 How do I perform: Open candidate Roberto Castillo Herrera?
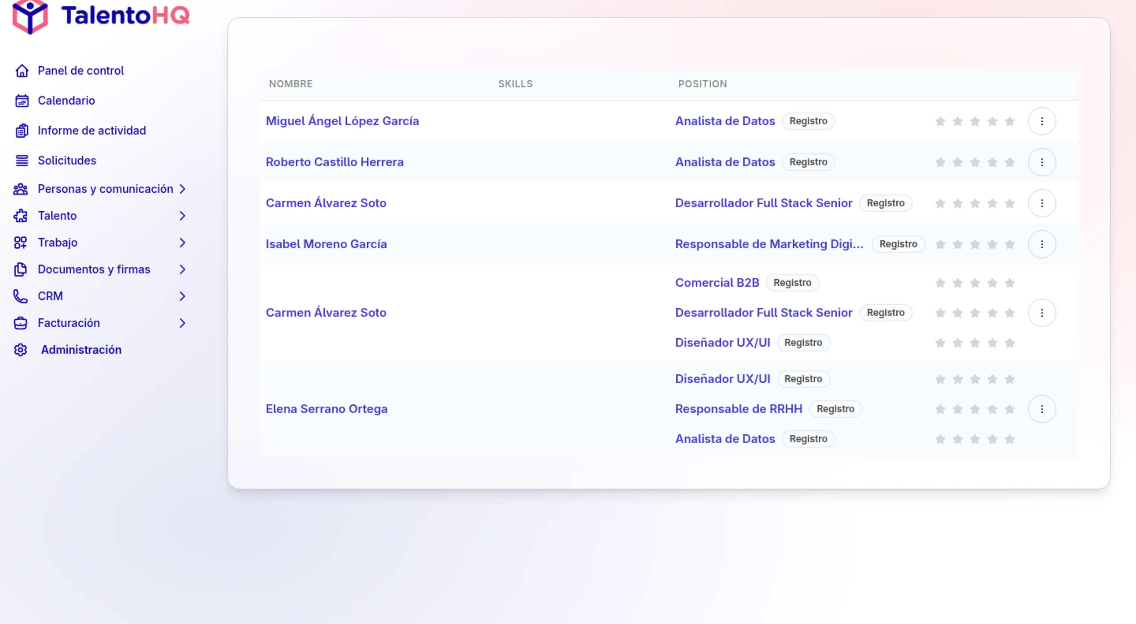pos(335,162)
